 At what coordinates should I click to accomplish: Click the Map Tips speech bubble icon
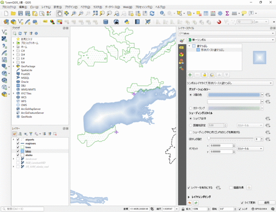pyautogui.click(x=244, y=13)
